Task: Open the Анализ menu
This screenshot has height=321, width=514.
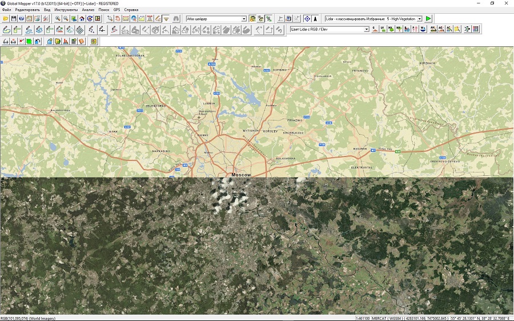Action: pos(88,10)
